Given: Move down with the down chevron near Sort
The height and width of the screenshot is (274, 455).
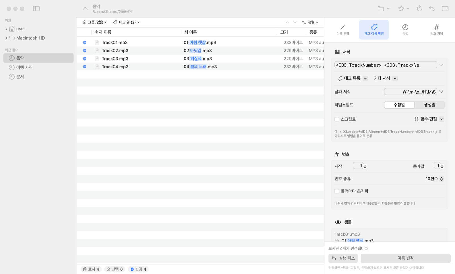Looking at the screenshot, I should (295, 22).
